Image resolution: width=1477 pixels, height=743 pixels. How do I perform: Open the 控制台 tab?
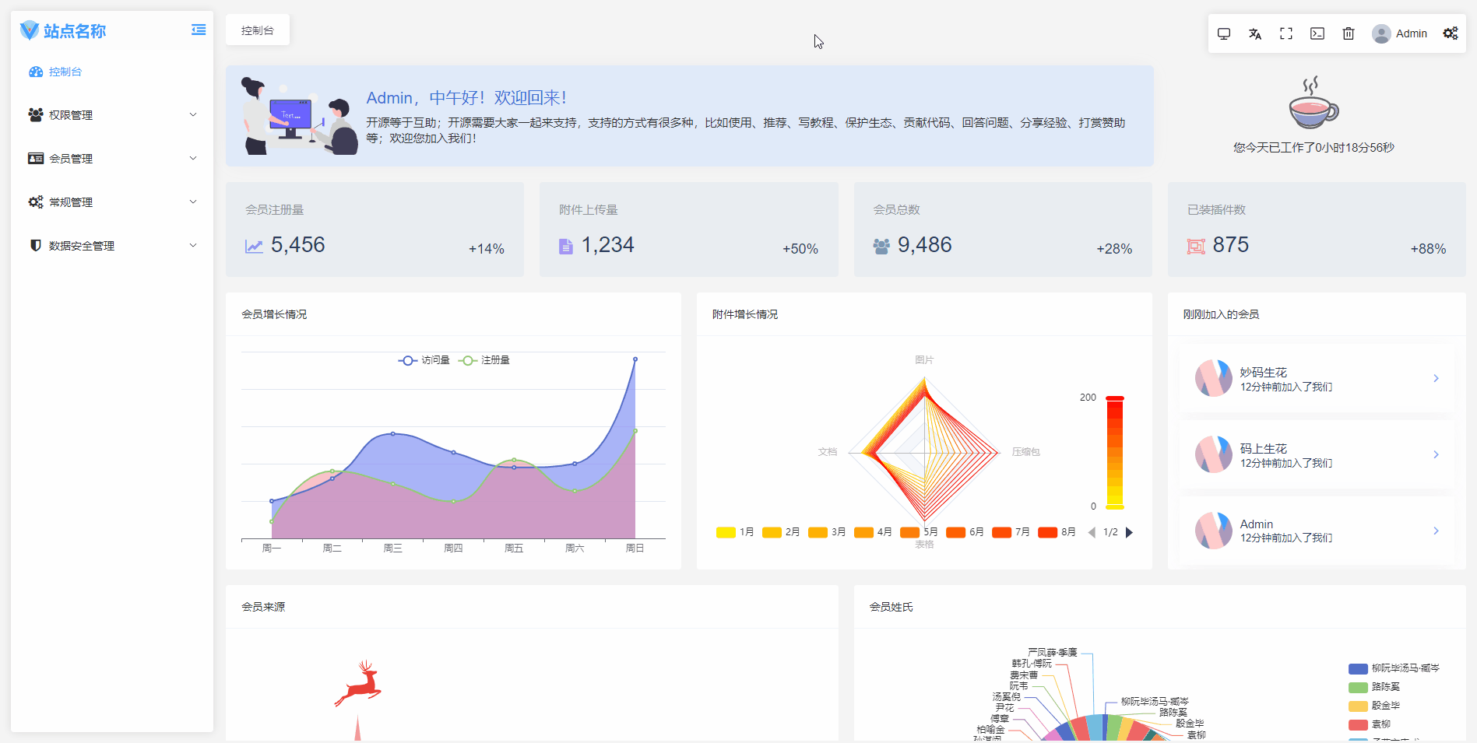[257, 29]
